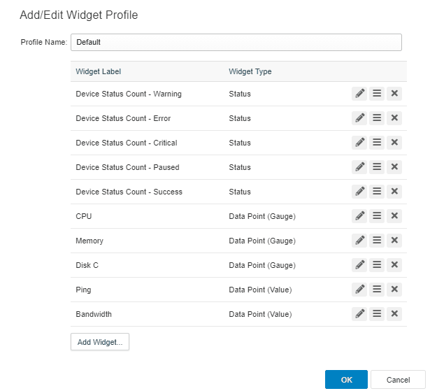This screenshot has height=391, width=430.
Task: Click reorder handle for Device Status Count - Critical
Action: pos(377,143)
